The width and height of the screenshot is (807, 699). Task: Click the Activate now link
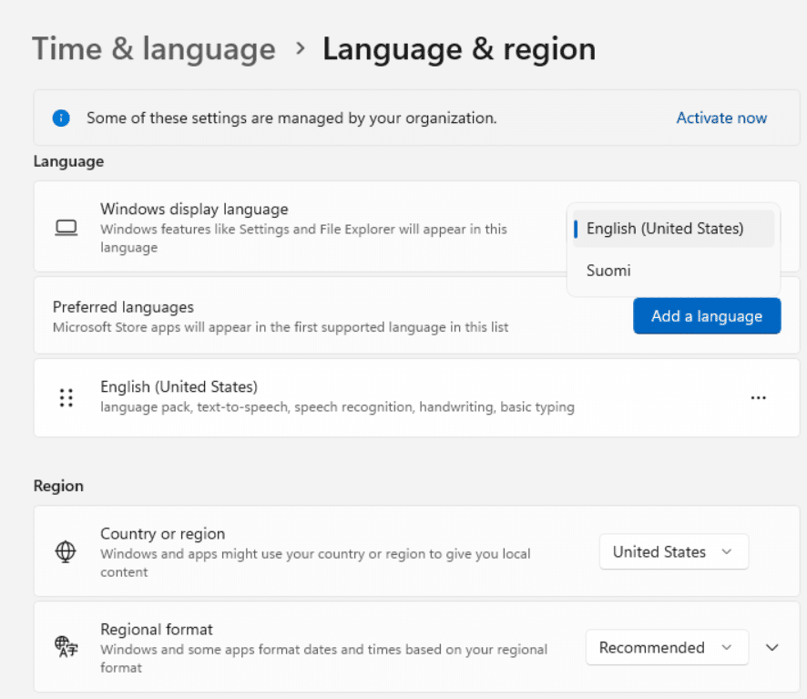tap(721, 118)
